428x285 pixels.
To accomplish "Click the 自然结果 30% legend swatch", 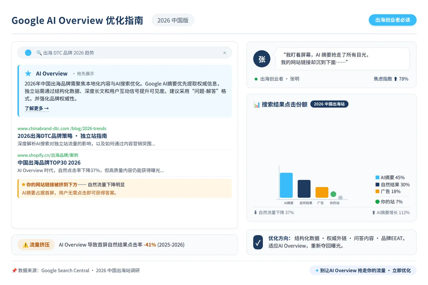I will click(378, 185).
